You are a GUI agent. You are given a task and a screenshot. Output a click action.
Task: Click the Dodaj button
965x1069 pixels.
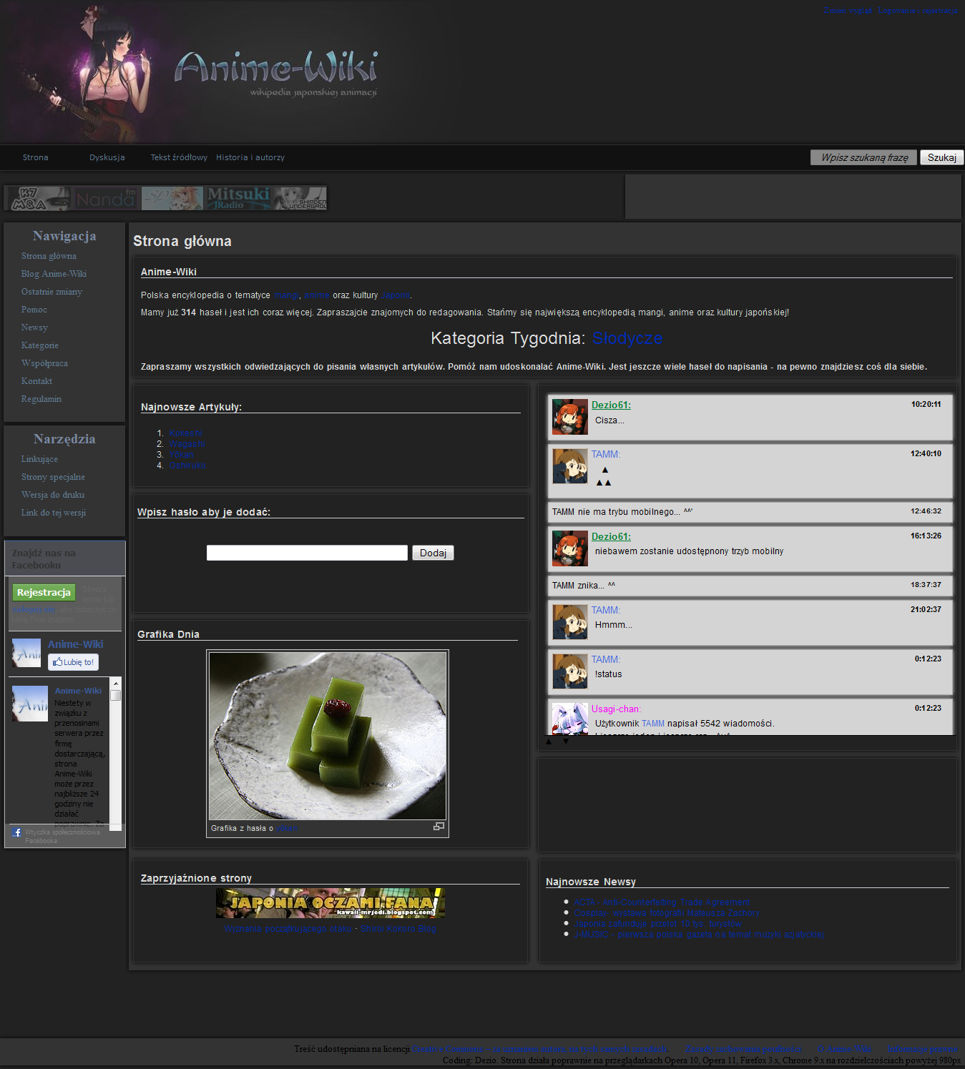[x=433, y=553]
